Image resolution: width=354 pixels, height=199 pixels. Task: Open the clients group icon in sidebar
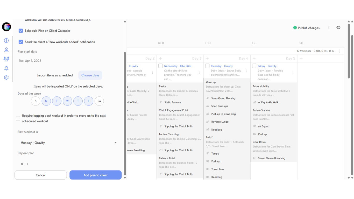[6, 59]
